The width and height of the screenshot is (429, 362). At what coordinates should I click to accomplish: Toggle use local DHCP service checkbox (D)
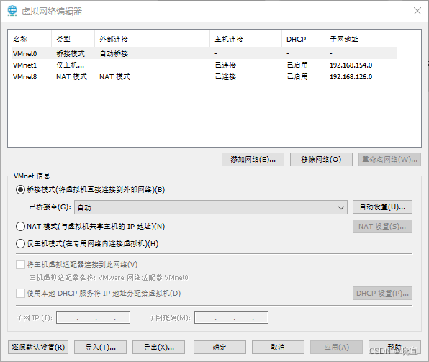[21, 294]
